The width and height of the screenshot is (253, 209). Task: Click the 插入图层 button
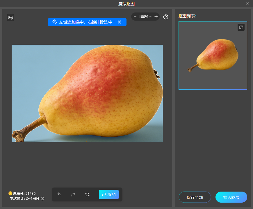pyautogui.click(x=231, y=197)
